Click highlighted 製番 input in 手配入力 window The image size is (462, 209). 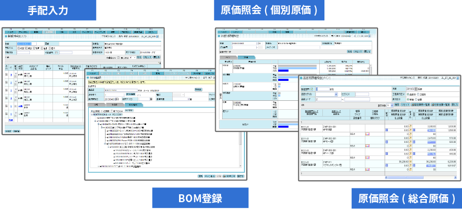coord(27,44)
